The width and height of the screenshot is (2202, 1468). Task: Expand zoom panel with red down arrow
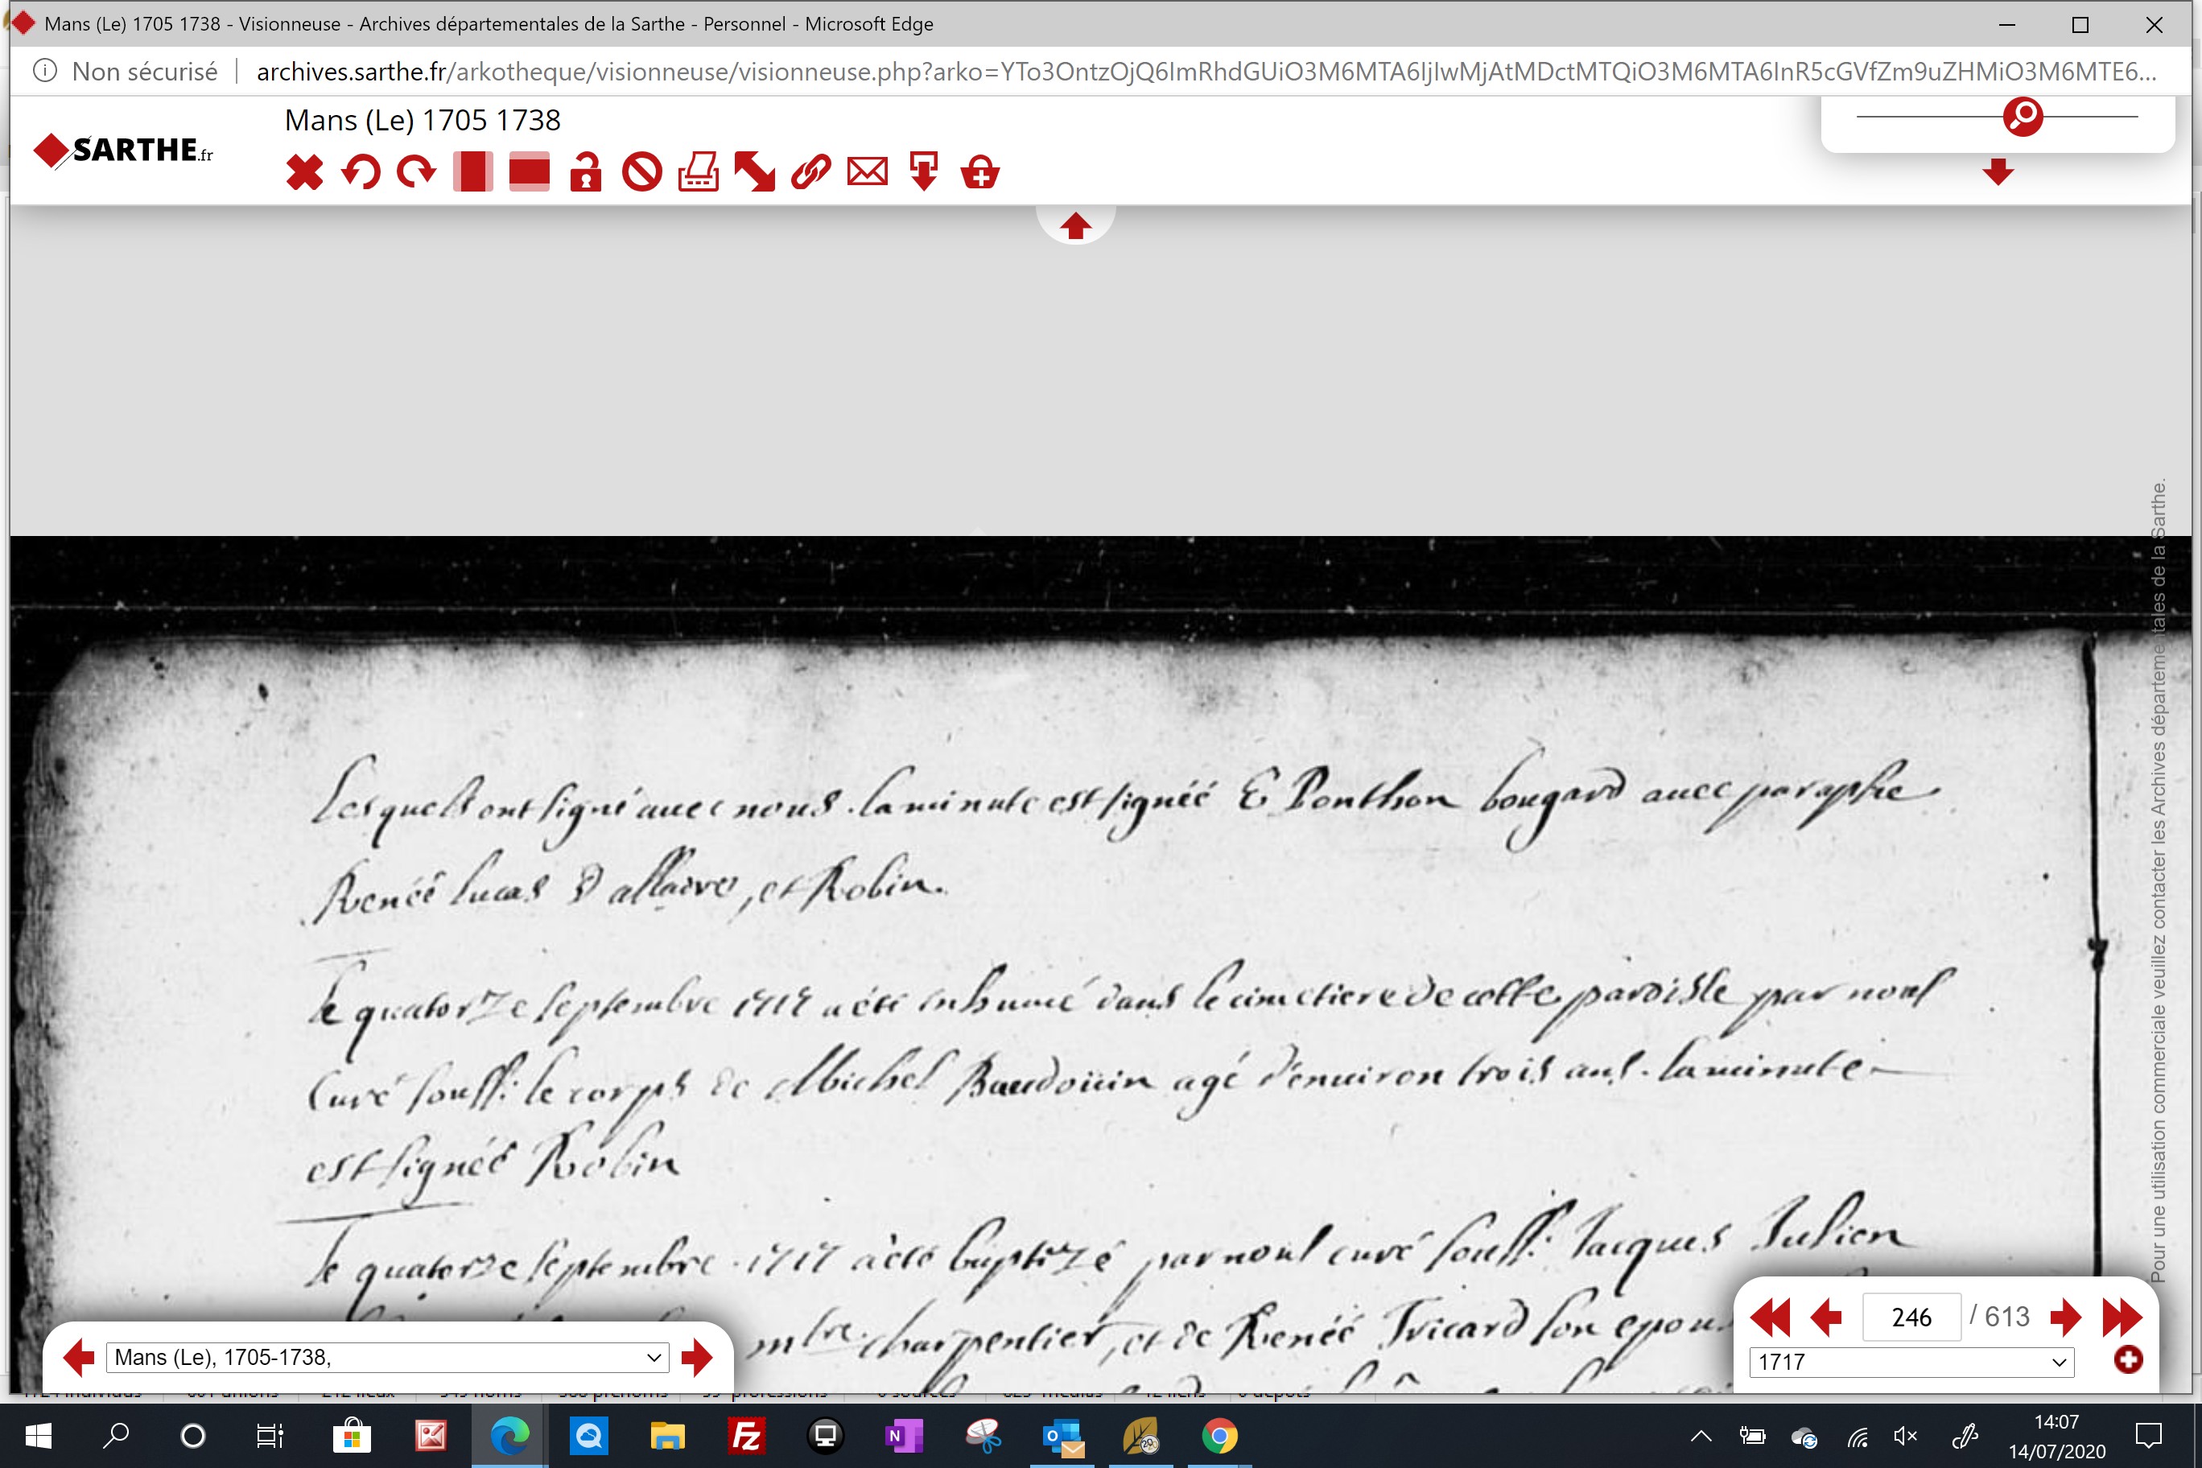[1998, 171]
